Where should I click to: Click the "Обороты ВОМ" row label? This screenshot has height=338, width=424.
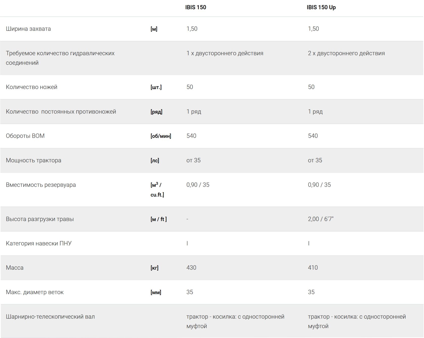(25, 136)
